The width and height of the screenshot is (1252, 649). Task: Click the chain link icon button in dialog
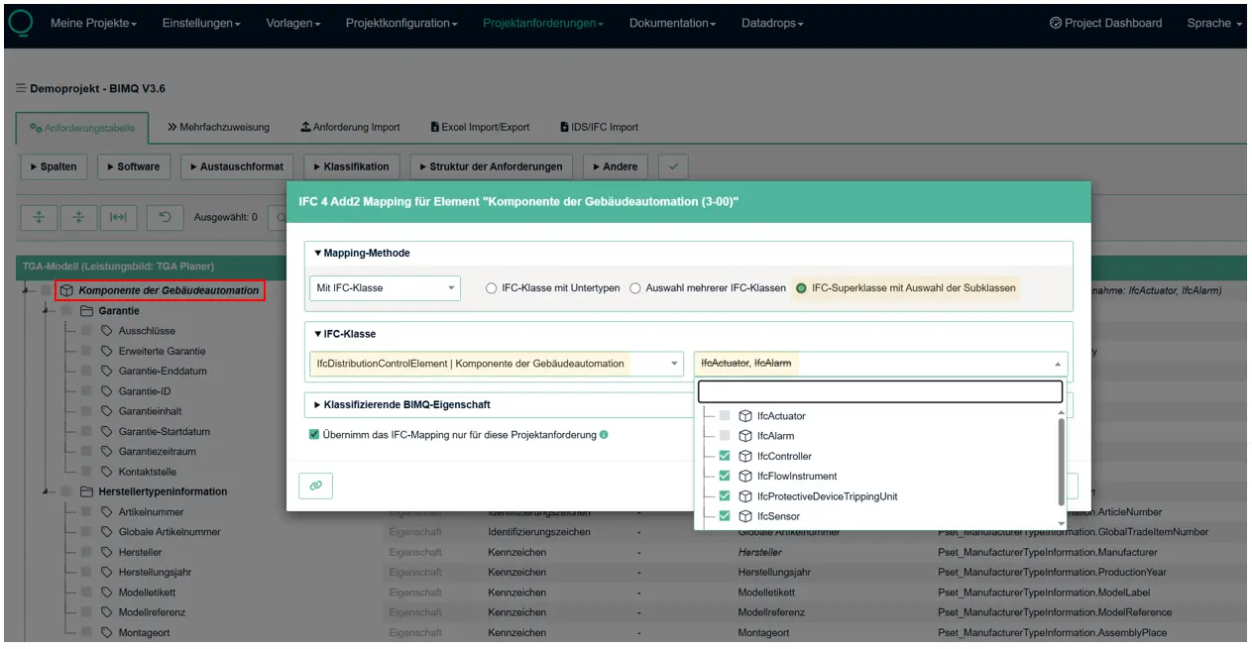coord(315,486)
